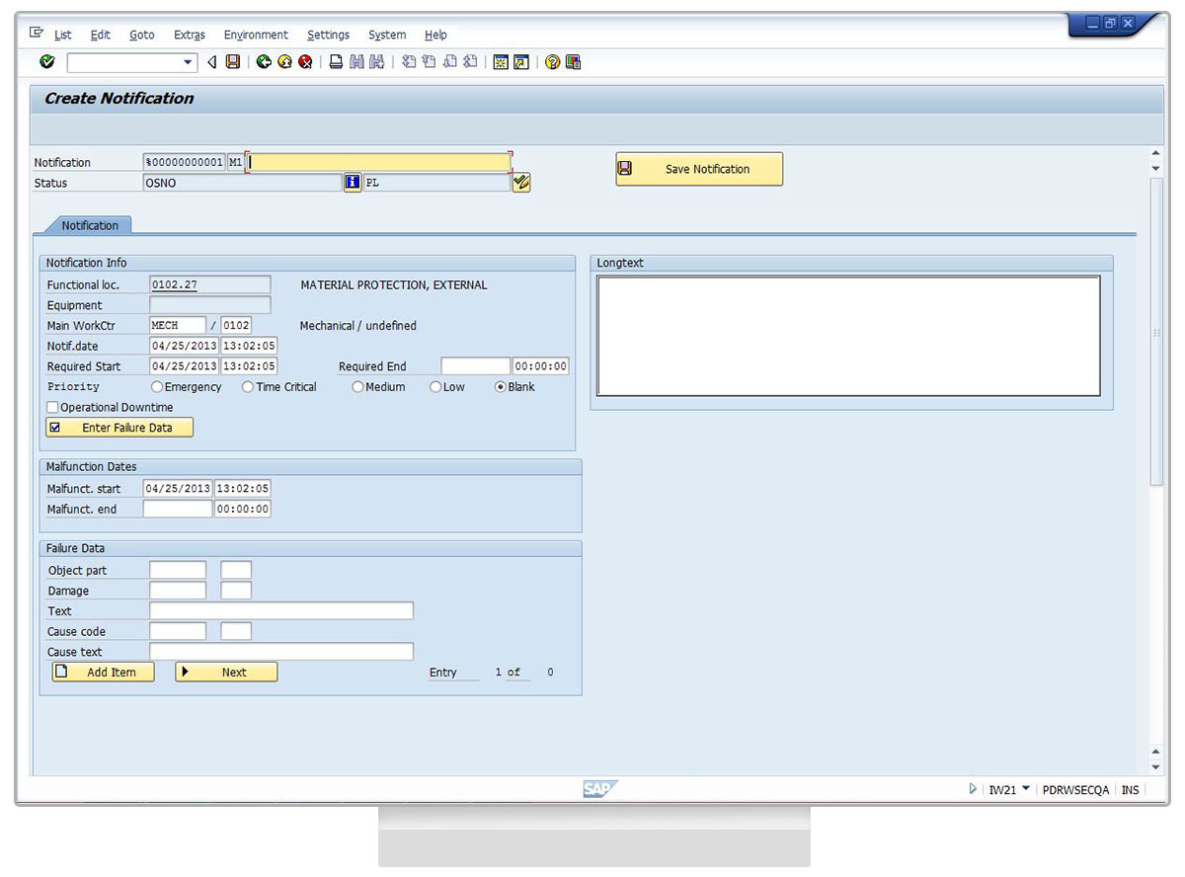The image size is (1185, 877).
Task: Click the green Back arrow icon
Action: 264,62
